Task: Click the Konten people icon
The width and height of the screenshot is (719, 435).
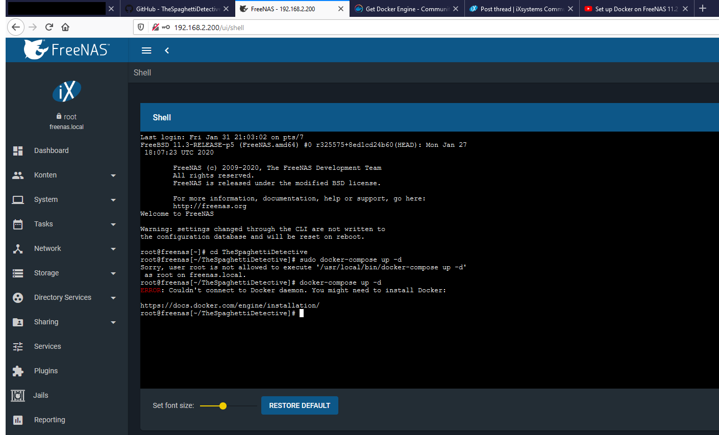Action: click(18, 175)
